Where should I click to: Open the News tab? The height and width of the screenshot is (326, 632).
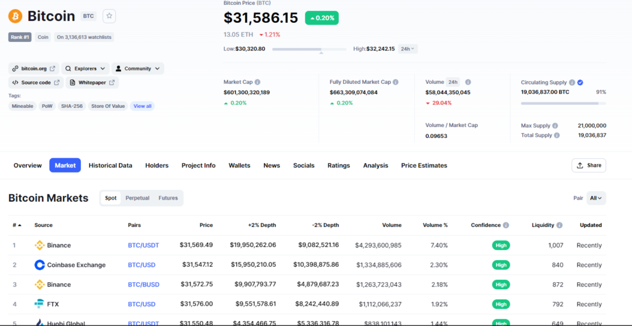pyautogui.click(x=272, y=165)
